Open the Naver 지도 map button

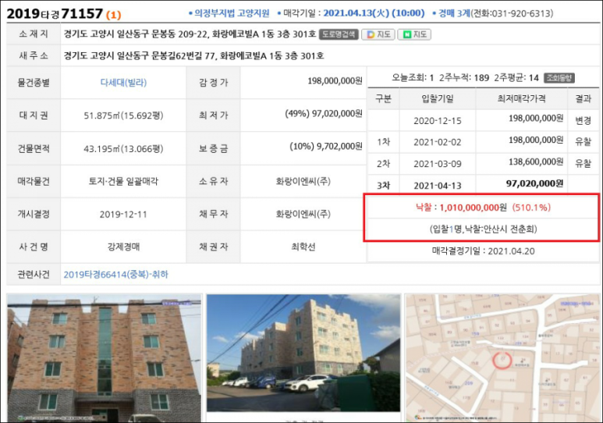click(414, 34)
